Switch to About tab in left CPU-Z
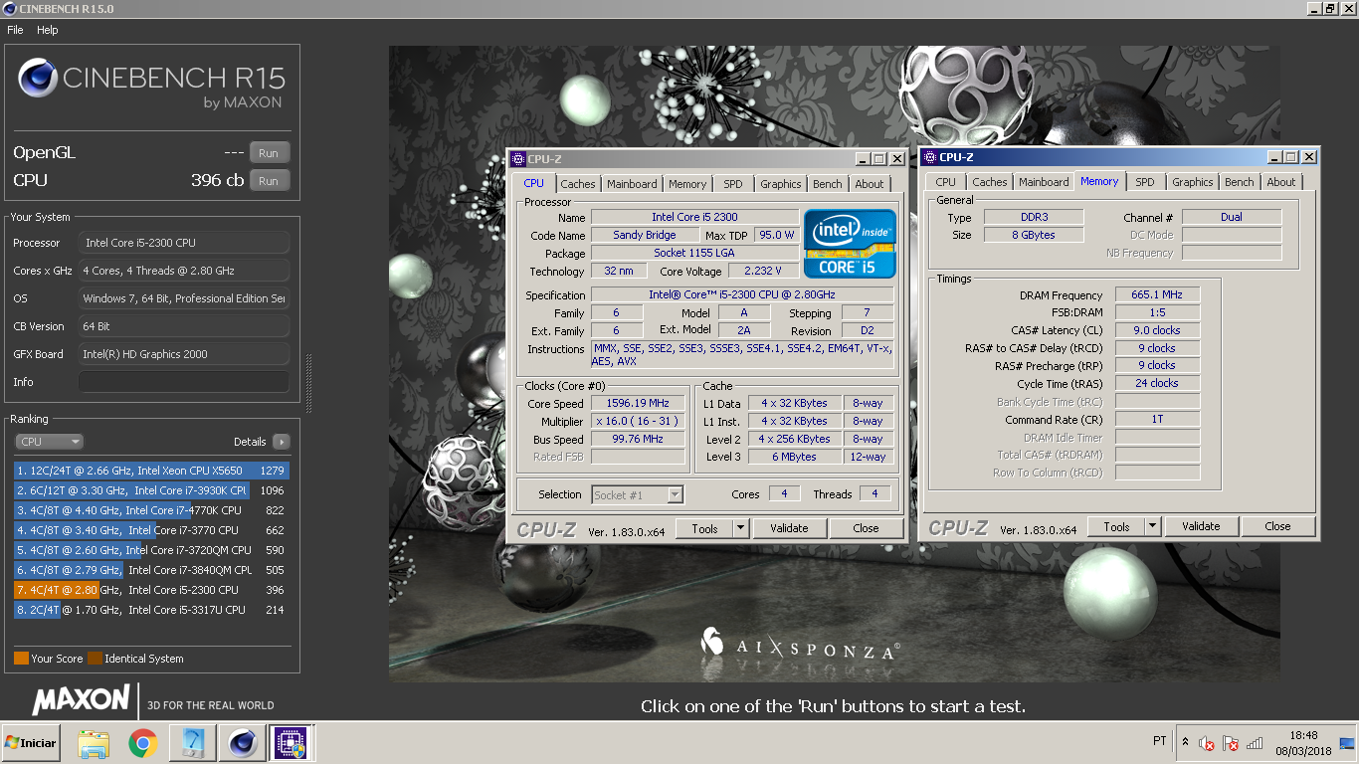The height and width of the screenshot is (764, 1359). point(870,184)
